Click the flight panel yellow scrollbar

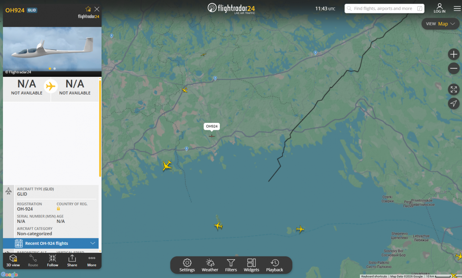pyautogui.click(x=100, y=128)
